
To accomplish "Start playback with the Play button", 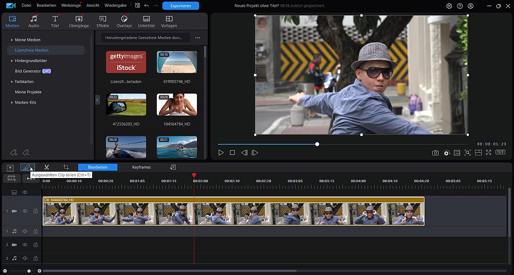I will click(x=221, y=153).
